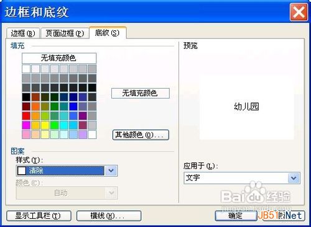Pick the bright yellow fill swatch
This screenshot has height=227, width=311.
(45, 125)
